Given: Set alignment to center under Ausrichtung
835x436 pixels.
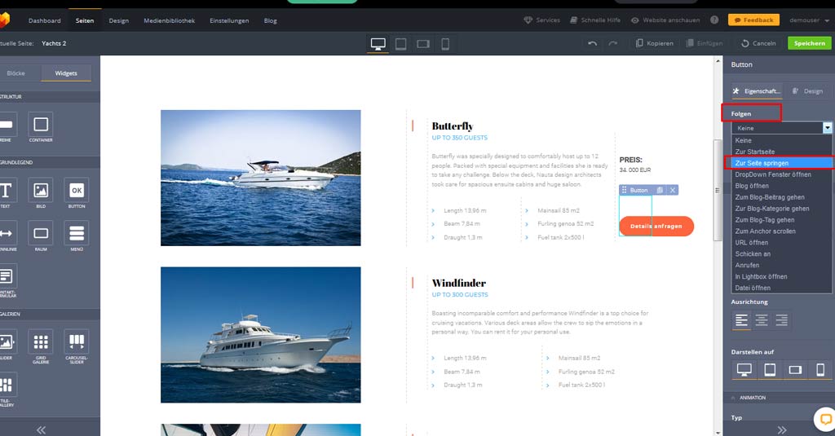Looking at the screenshot, I should tap(761, 320).
